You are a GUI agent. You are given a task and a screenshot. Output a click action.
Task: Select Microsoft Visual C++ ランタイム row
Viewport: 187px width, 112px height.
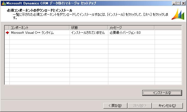coord(93,33)
